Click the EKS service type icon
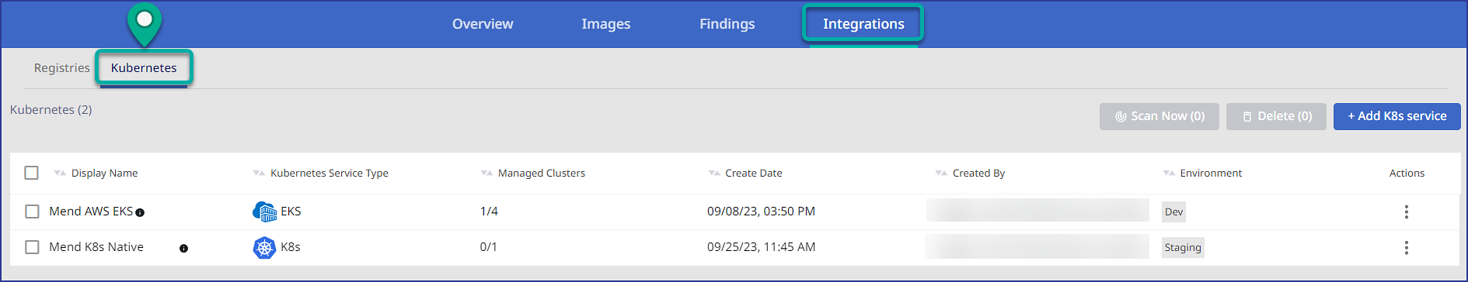The width and height of the screenshot is (1468, 282). 264,211
